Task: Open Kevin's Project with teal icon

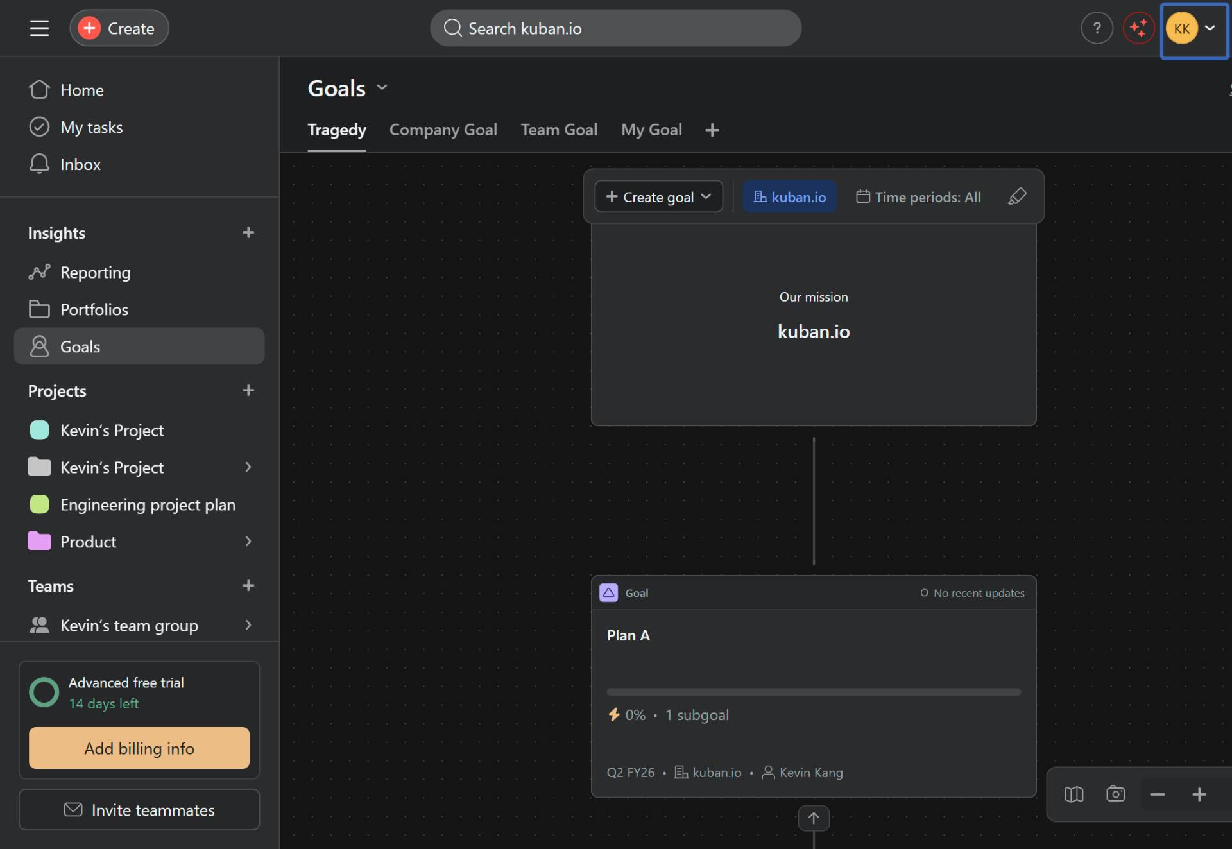Action: click(139, 430)
